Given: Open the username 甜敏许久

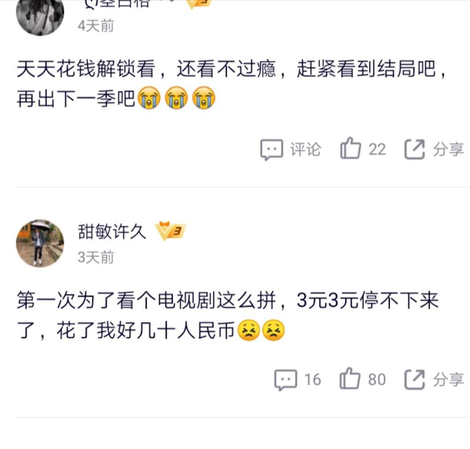Looking at the screenshot, I should click(112, 231).
